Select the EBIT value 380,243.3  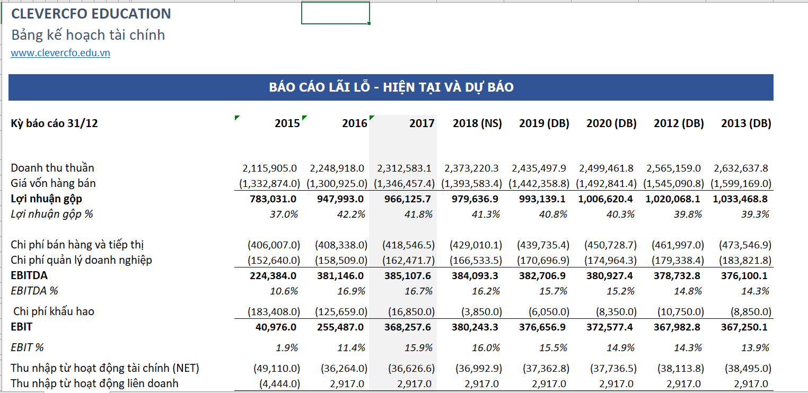coord(475,327)
